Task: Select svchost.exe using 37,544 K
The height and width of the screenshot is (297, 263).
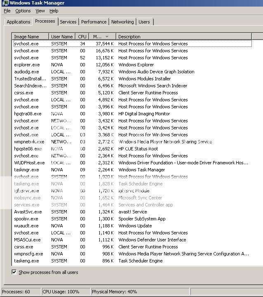Action: point(133,44)
